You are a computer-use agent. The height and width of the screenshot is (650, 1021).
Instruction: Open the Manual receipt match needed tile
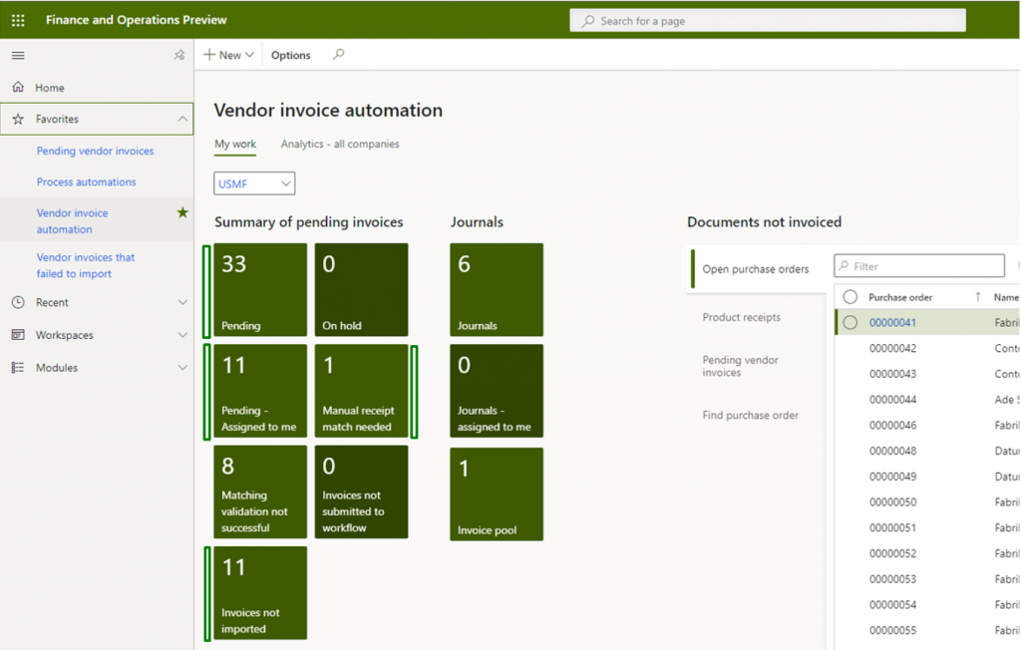(361, 391)
